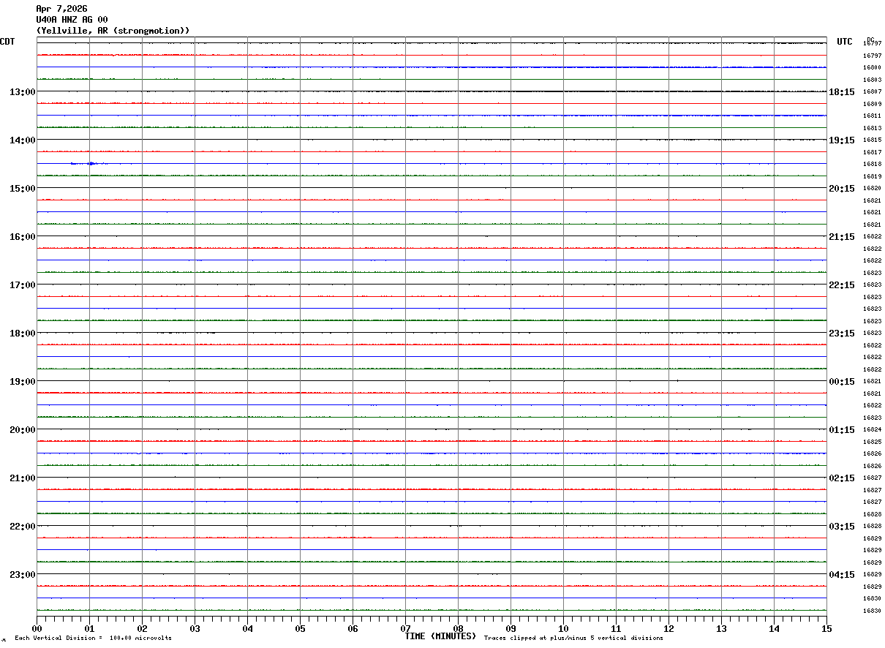
Task: Click the DC offset value 16811
Action: coord(872,116)
